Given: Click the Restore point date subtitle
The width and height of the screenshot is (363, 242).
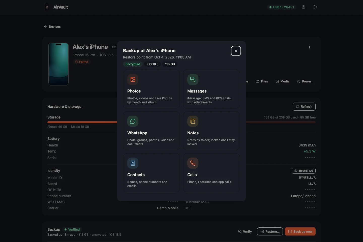Looking at the screenshot, I should (x=157, y=57).
